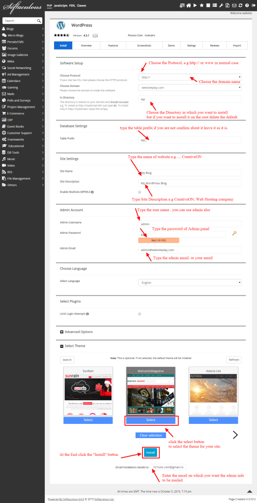Screen dimensions: 257x503
Task: Open the Demo tab
Action: pyautogui.click(x=171, y=46)
